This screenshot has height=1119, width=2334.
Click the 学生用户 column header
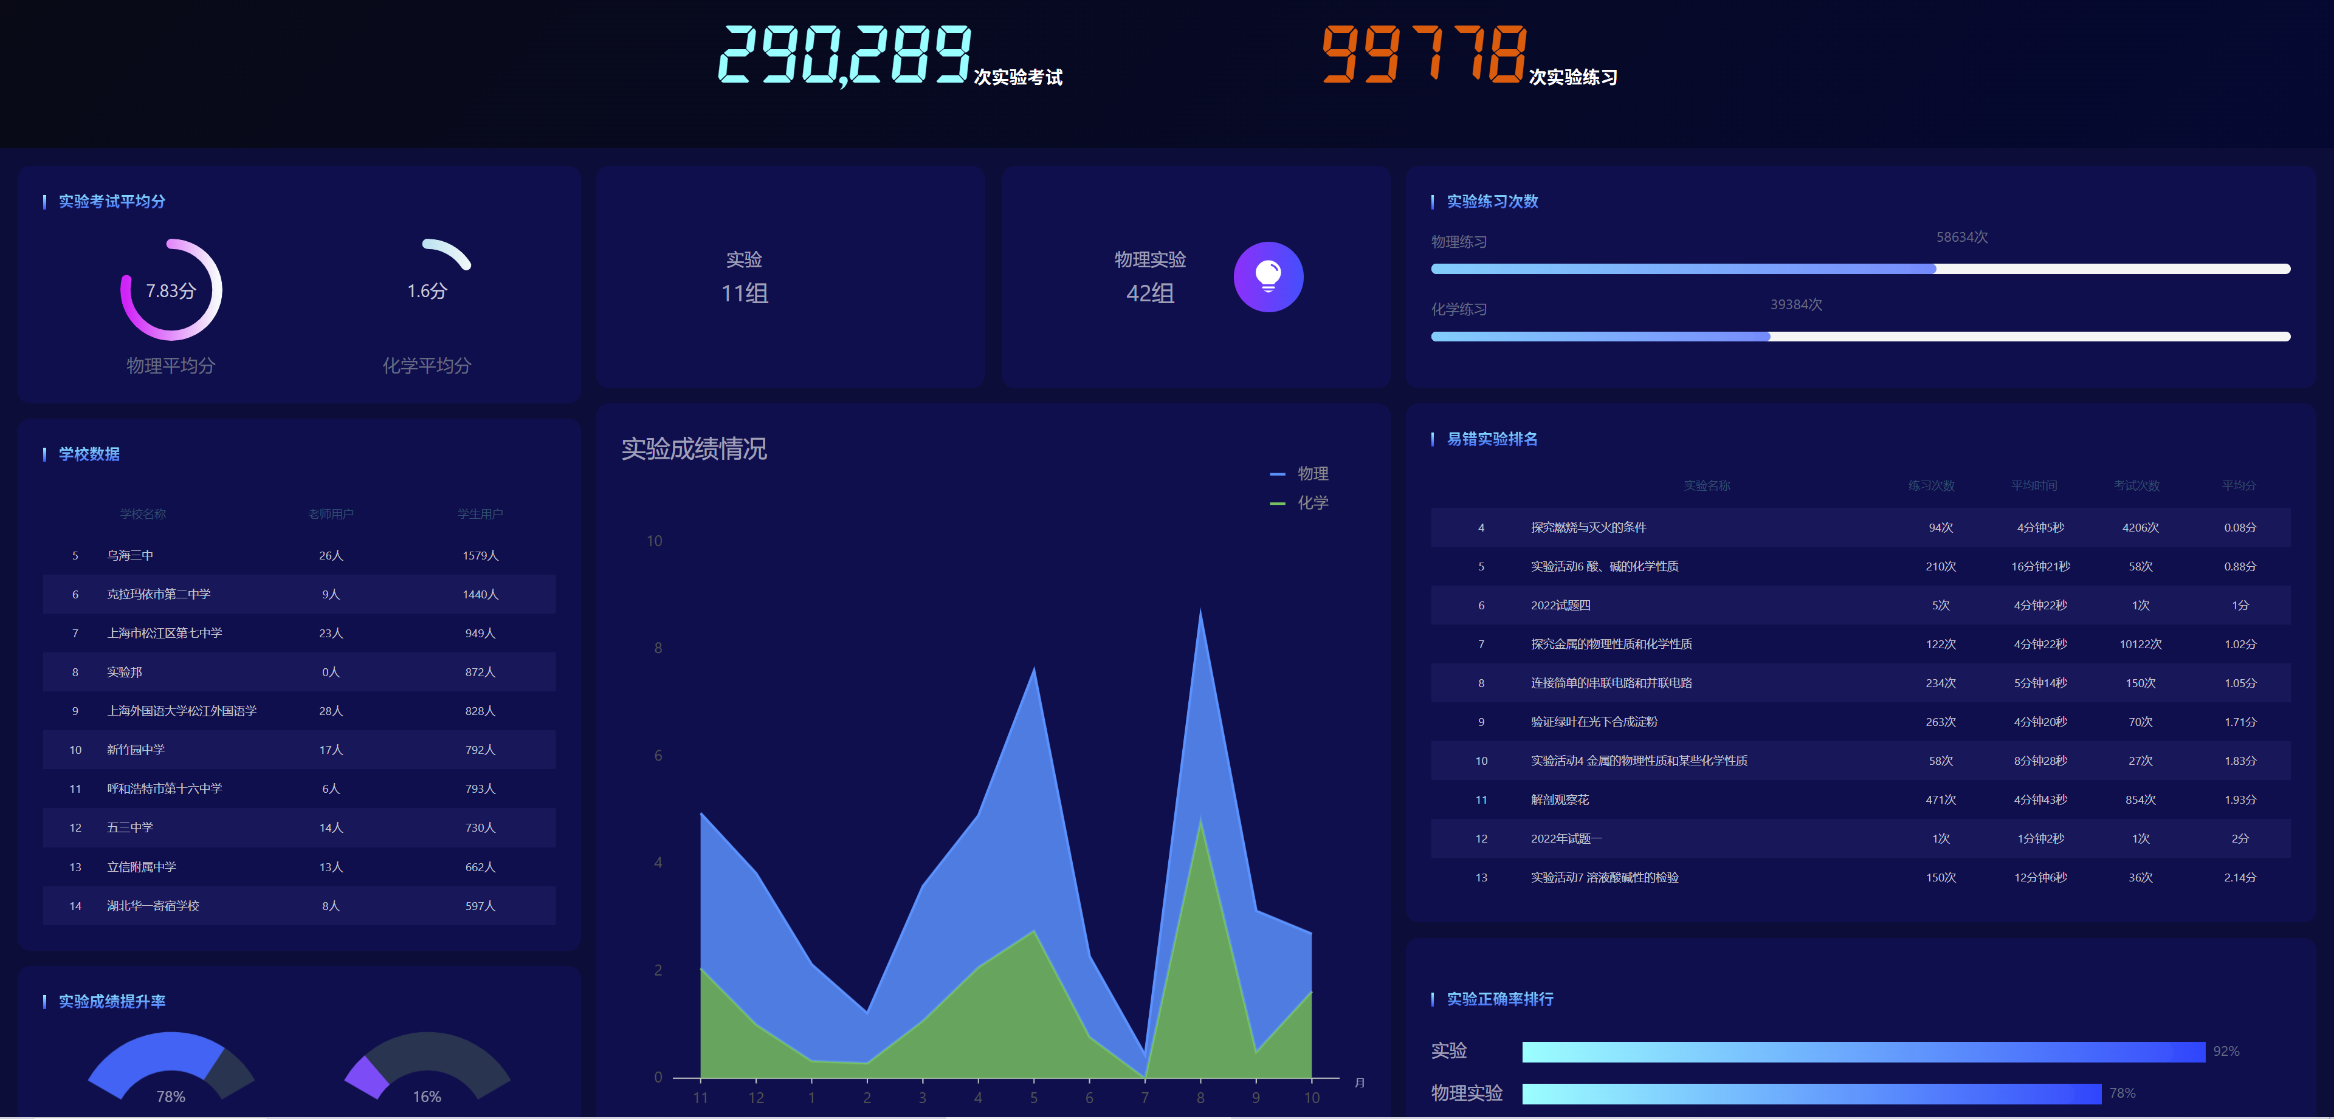click(x=480, y=513)
